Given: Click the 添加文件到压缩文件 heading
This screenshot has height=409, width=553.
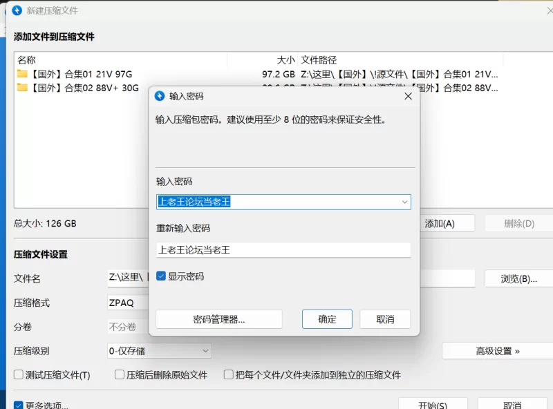Looking at the screenshot, I should [x=54, y=37].
